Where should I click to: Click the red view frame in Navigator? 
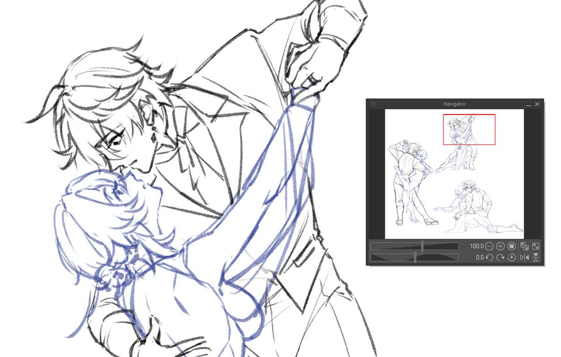(x=469, y=129)
